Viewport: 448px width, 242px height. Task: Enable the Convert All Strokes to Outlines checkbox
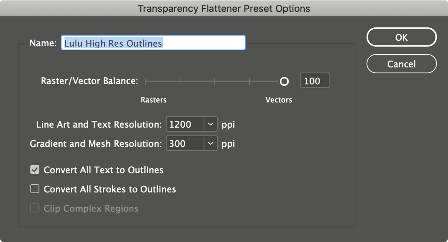pyautogui.click(x=35, y=189)
